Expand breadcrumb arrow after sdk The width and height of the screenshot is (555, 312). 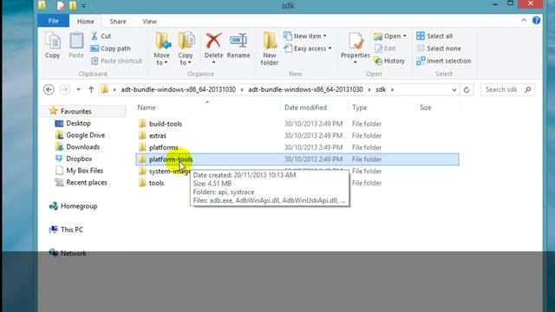click(x=392, y=90)
